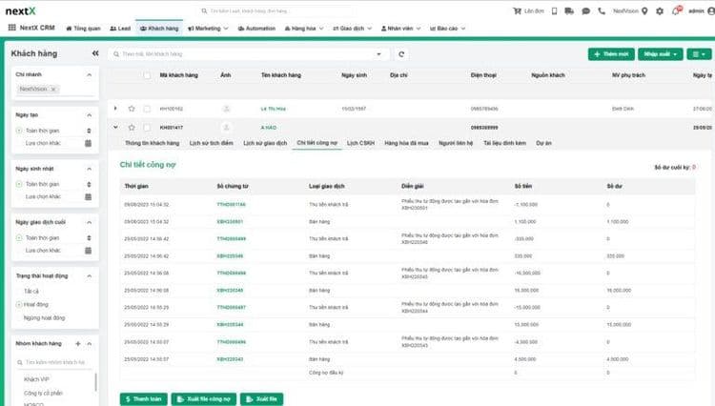Star the KH001417 customer row
This screenshot has height=406, width=715.
(132, 126)
